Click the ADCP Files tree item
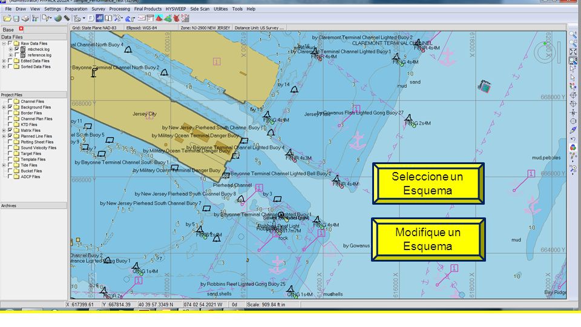 [x=30, y=177]
